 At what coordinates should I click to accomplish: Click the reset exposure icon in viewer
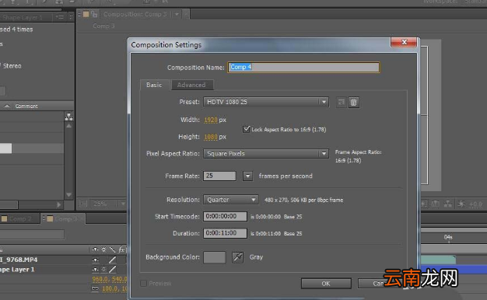[461, 204]
